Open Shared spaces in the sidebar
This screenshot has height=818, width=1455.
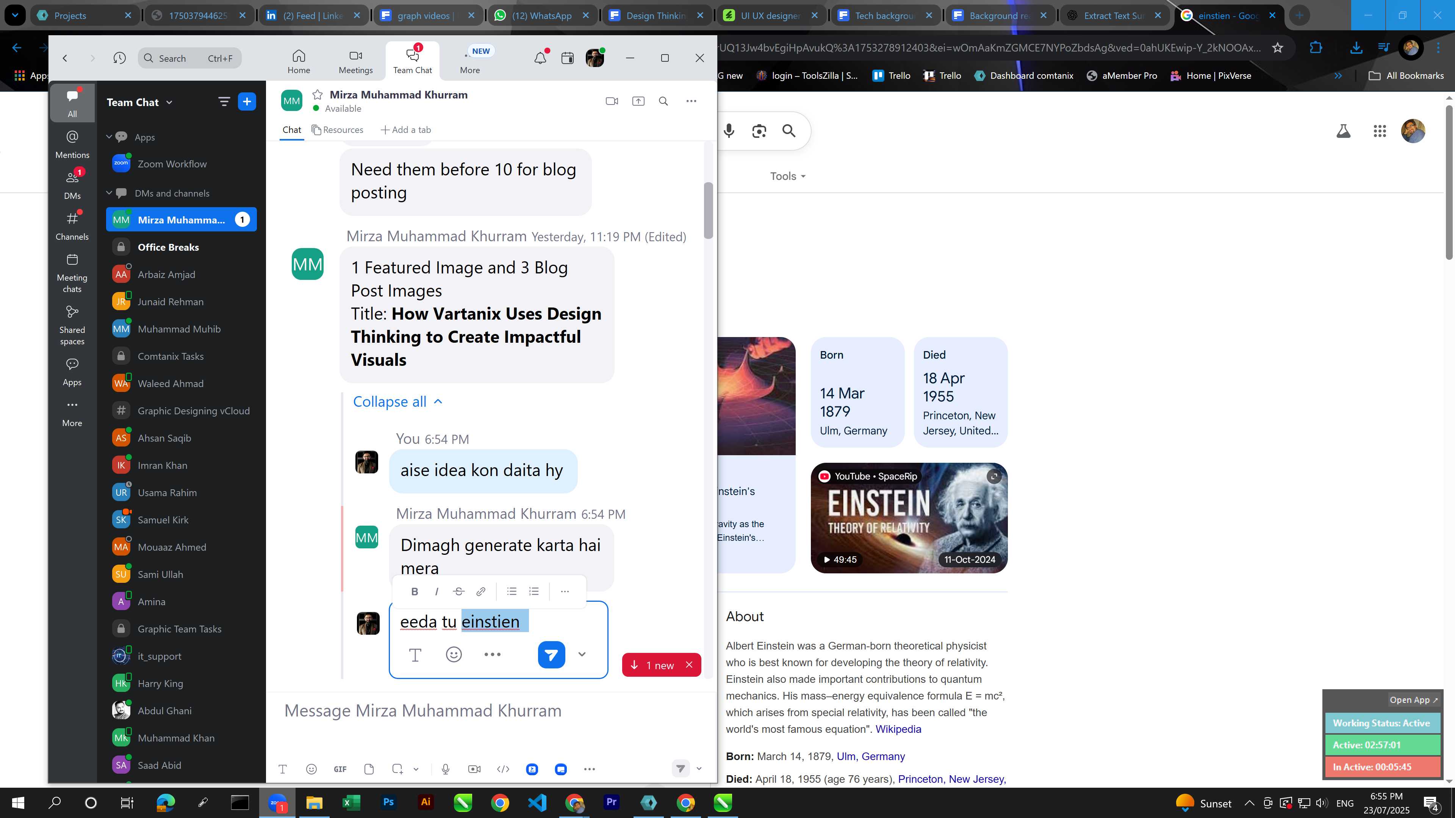click(x=72, y=326)
